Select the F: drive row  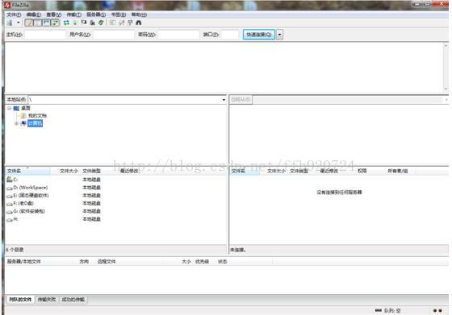click(116, 203)
